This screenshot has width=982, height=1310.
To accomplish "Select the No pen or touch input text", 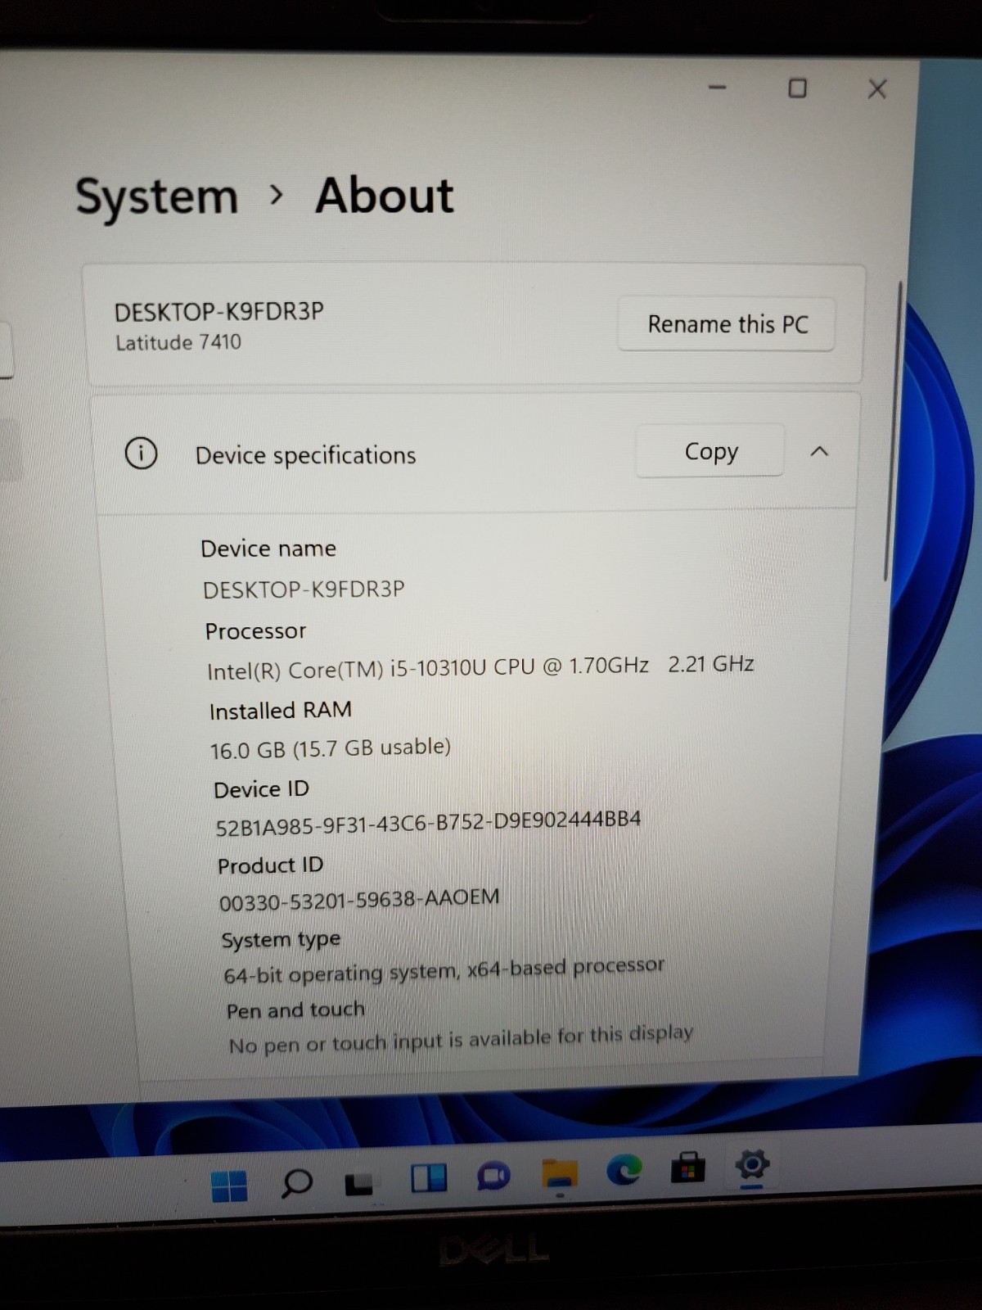I will coord(461,1039).
